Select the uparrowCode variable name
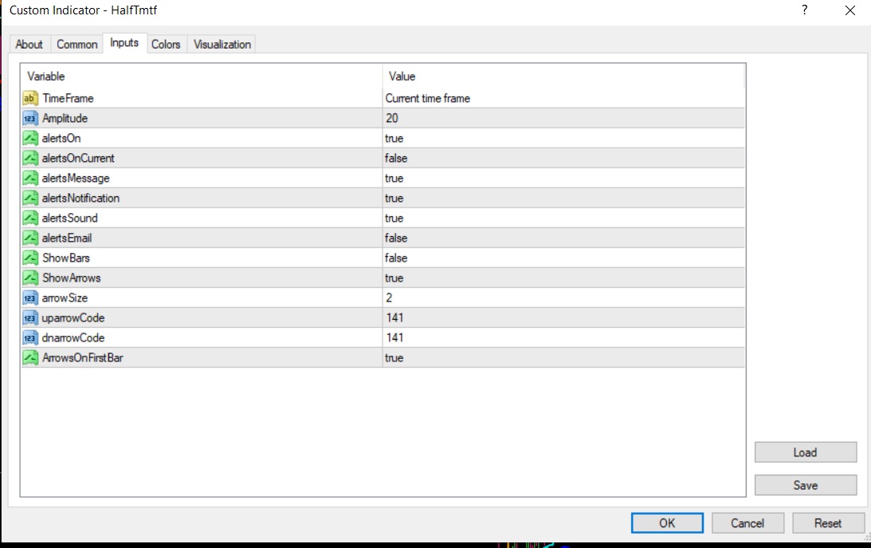This screenshot has width=871, height=548. click(73, 318)
